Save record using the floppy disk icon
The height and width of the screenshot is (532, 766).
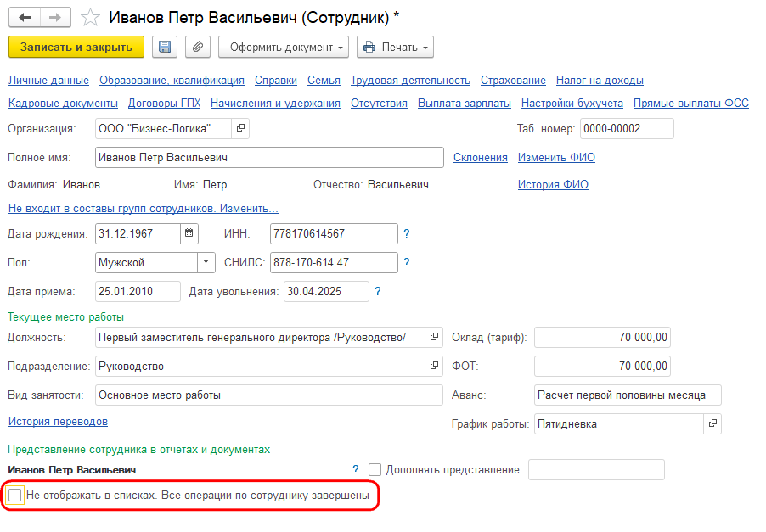click(x=165, y=48)
